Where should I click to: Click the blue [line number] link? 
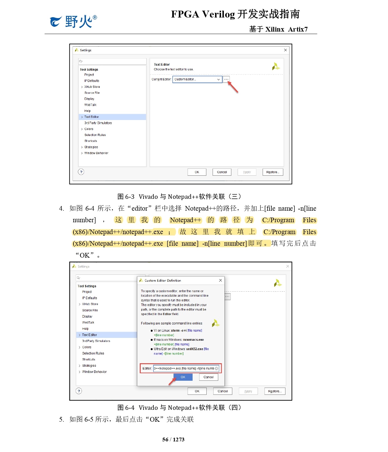click(x=164, y=335)
